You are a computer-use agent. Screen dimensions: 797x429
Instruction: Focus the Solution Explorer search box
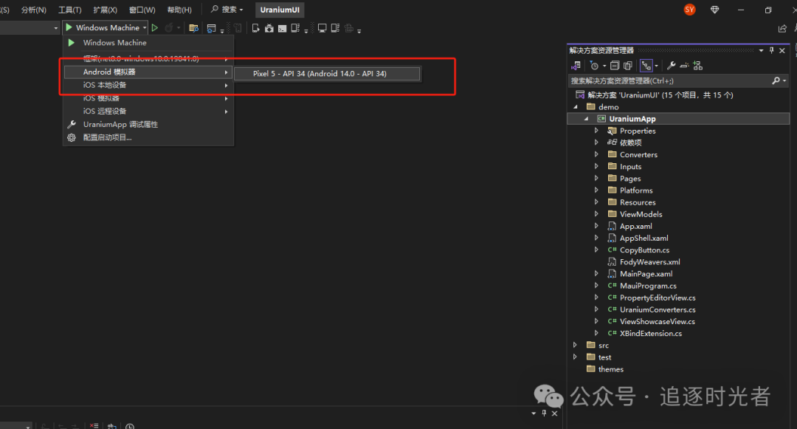(669, 80)
